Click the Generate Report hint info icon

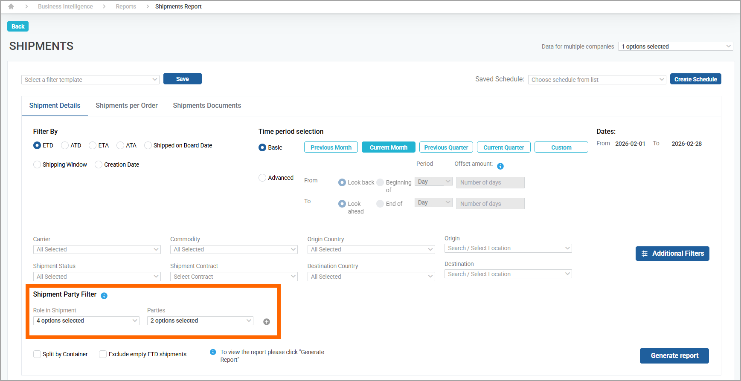[x=213, y=352]
